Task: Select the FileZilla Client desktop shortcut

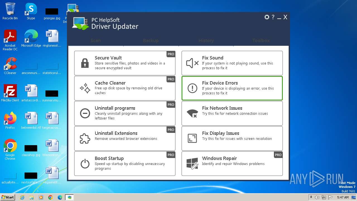Action: (10, 93)
